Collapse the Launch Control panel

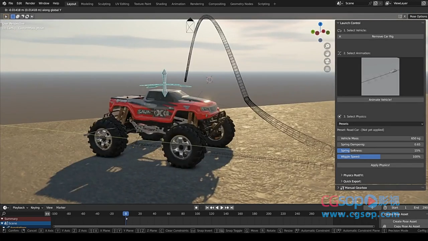point(338,23)
